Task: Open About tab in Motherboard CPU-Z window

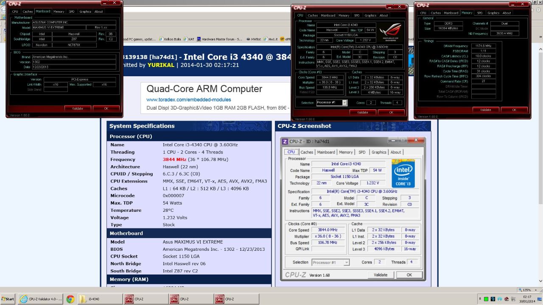Action: point(98,12)
